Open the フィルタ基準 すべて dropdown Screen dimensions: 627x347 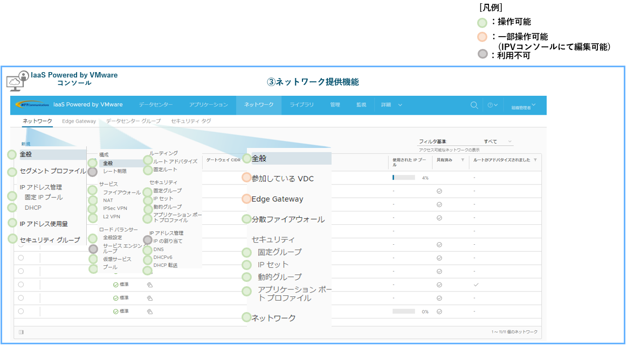498,141
